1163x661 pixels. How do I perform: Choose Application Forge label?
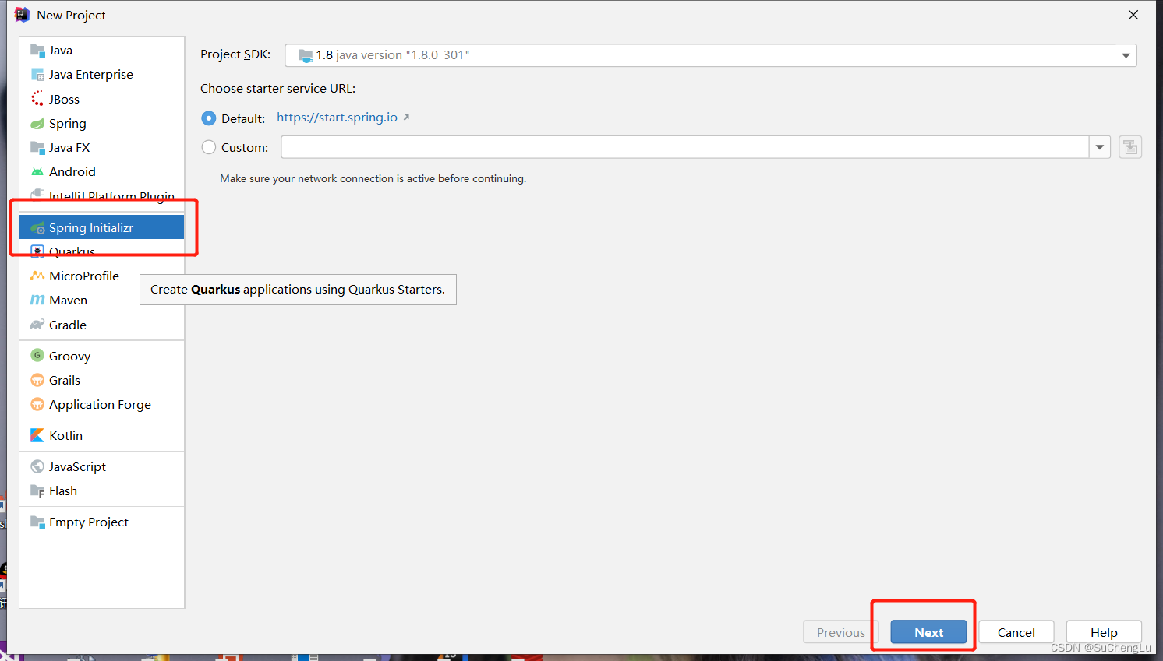tap(100, 405)
